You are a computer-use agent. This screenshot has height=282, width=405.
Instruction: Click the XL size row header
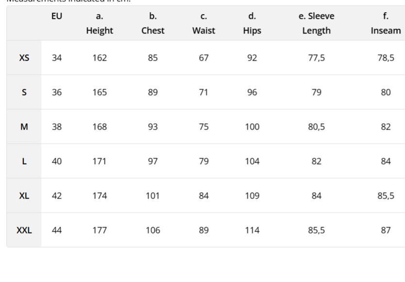point(24,196)
